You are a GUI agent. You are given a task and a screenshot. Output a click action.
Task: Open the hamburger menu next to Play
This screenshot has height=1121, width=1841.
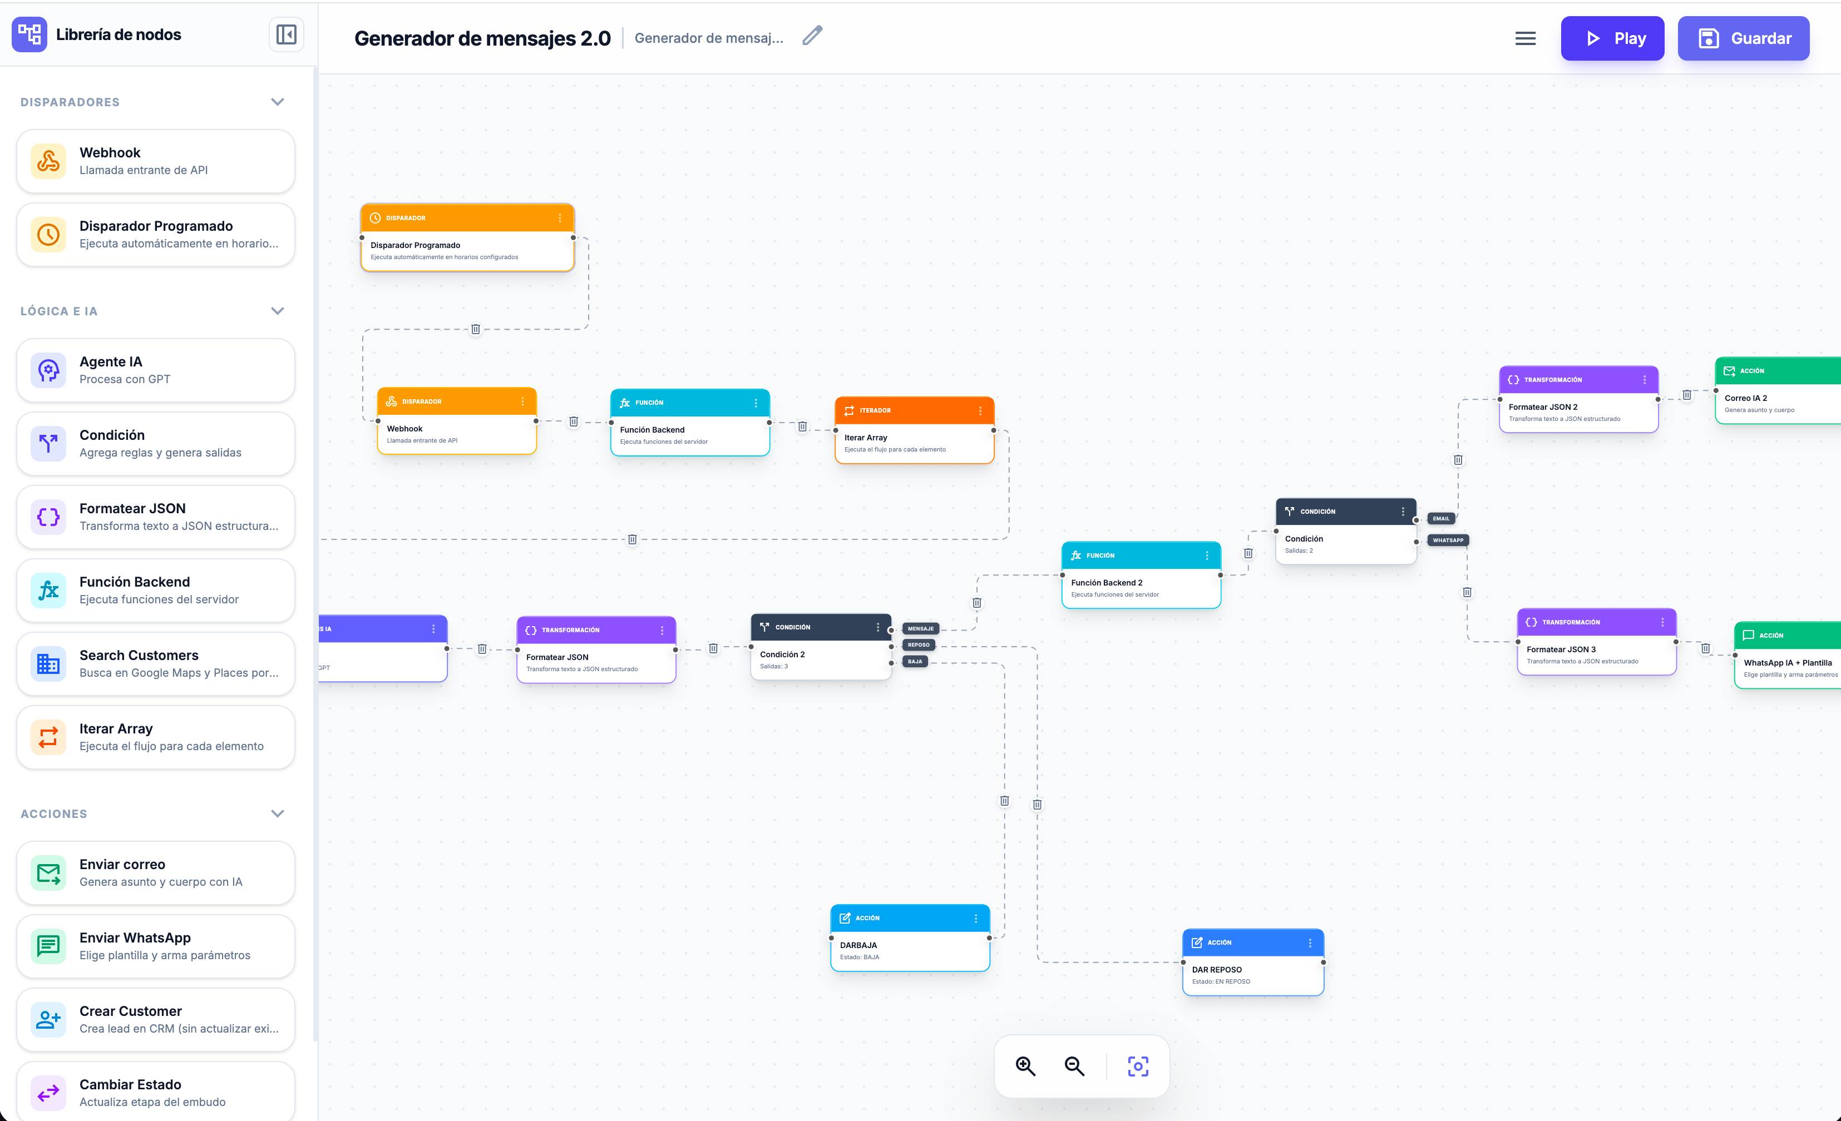pos(1525,37)
